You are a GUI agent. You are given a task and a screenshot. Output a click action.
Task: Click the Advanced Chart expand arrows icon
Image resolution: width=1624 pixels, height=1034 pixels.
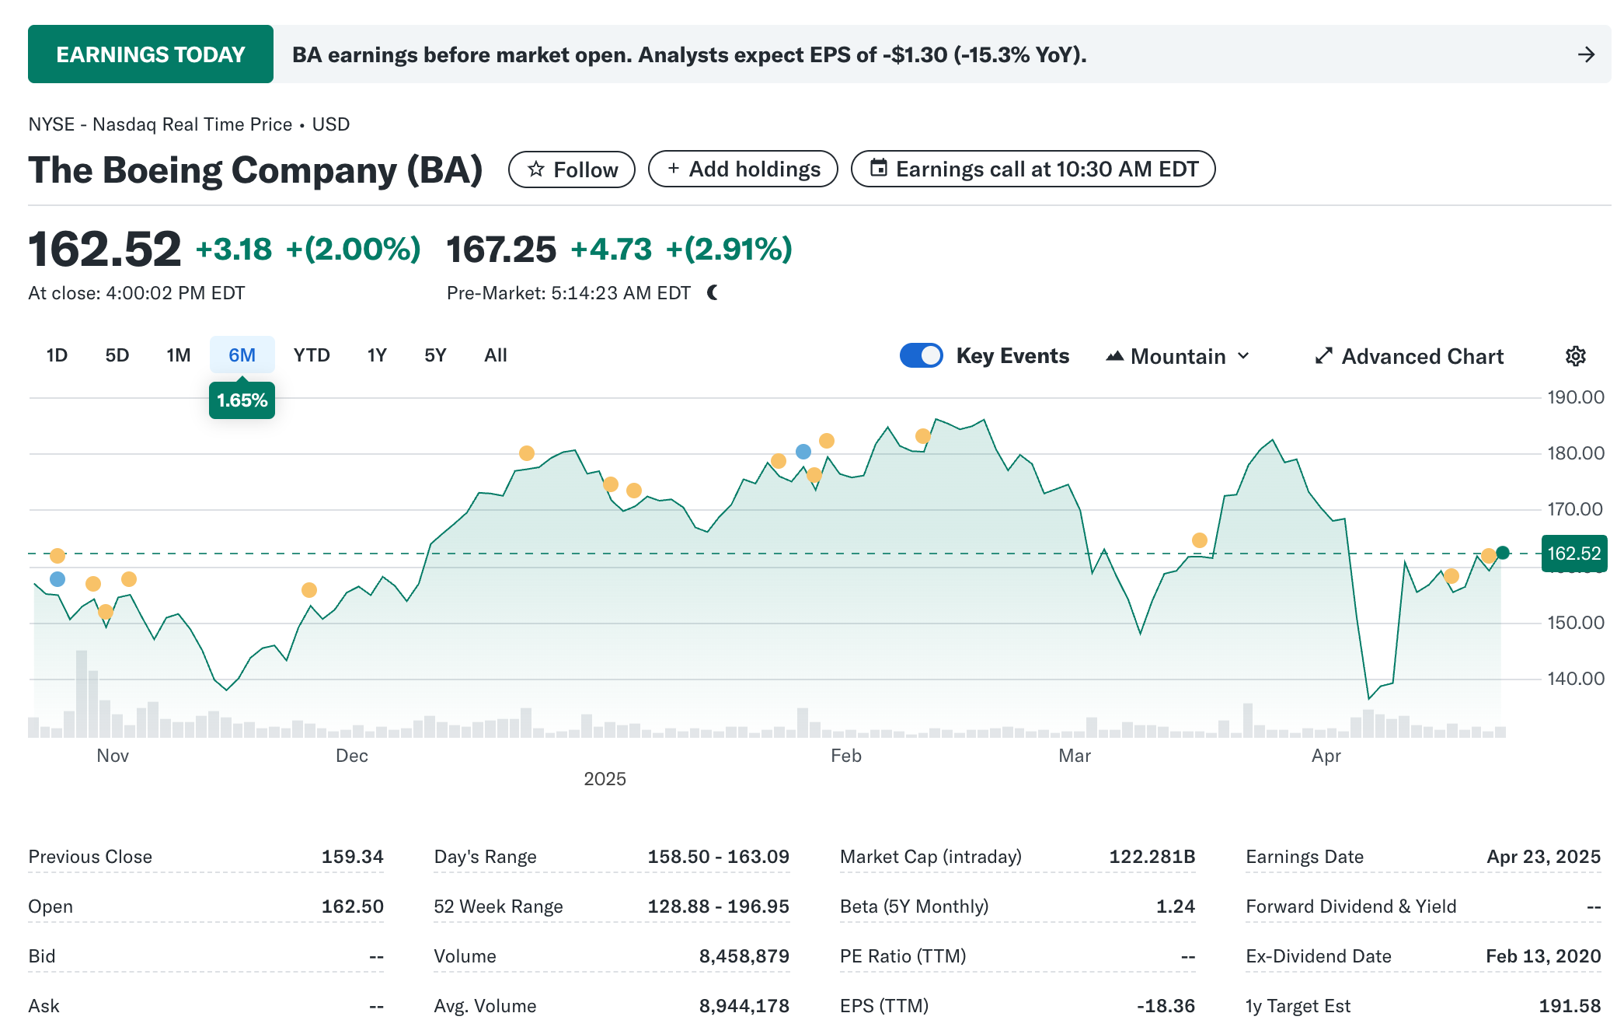tap(1323, 356)
